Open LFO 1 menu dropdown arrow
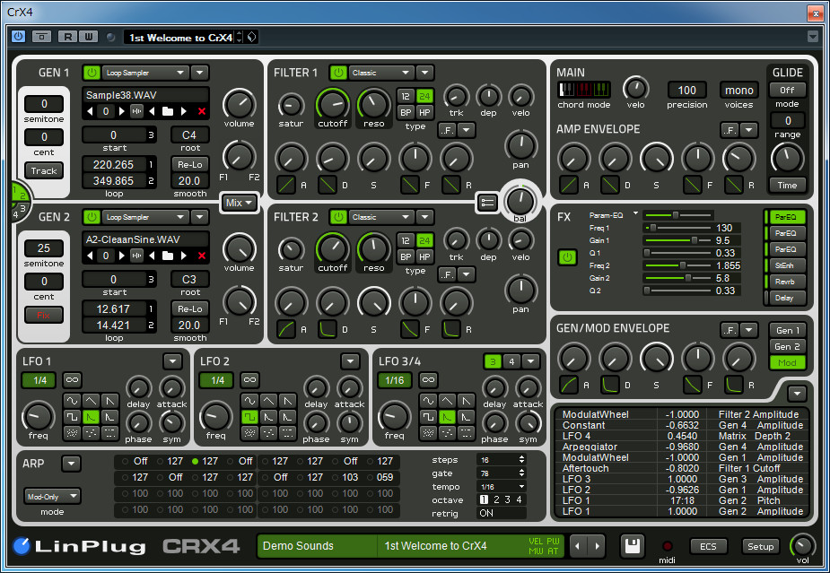Image resolution: width=830 pixels, height=573 pixels. pos(172,361)
